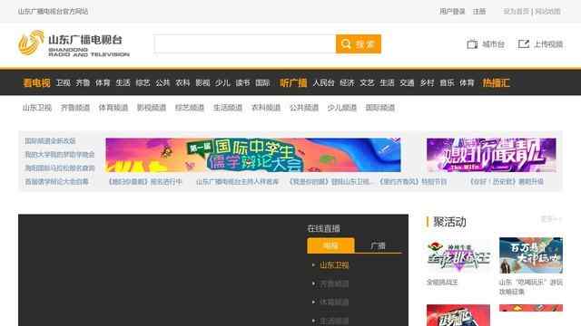The image size is (581, 326).
Task: Click the 国际中学生儒学辩论大会 banner
Action: click(x=253, y=155)
